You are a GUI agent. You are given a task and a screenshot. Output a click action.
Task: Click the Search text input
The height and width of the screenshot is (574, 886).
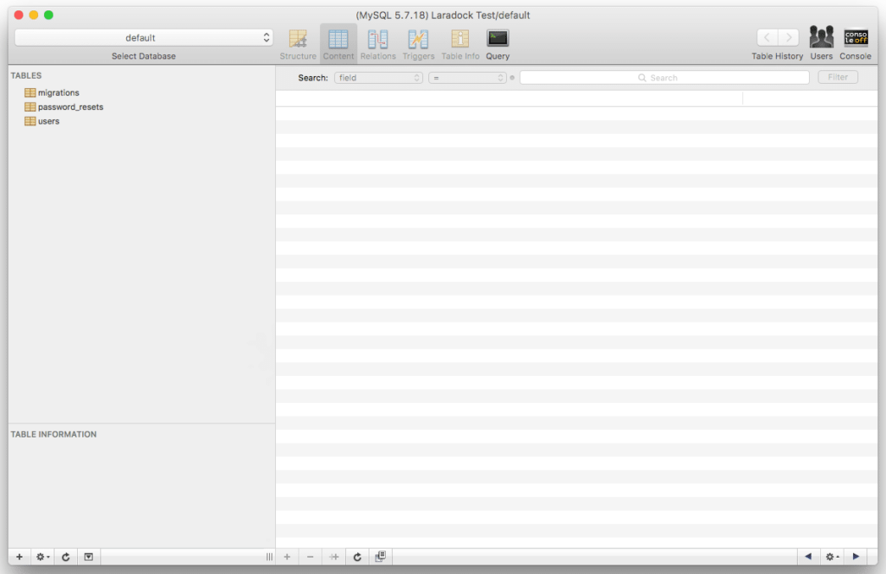click(x=664, y=78)
